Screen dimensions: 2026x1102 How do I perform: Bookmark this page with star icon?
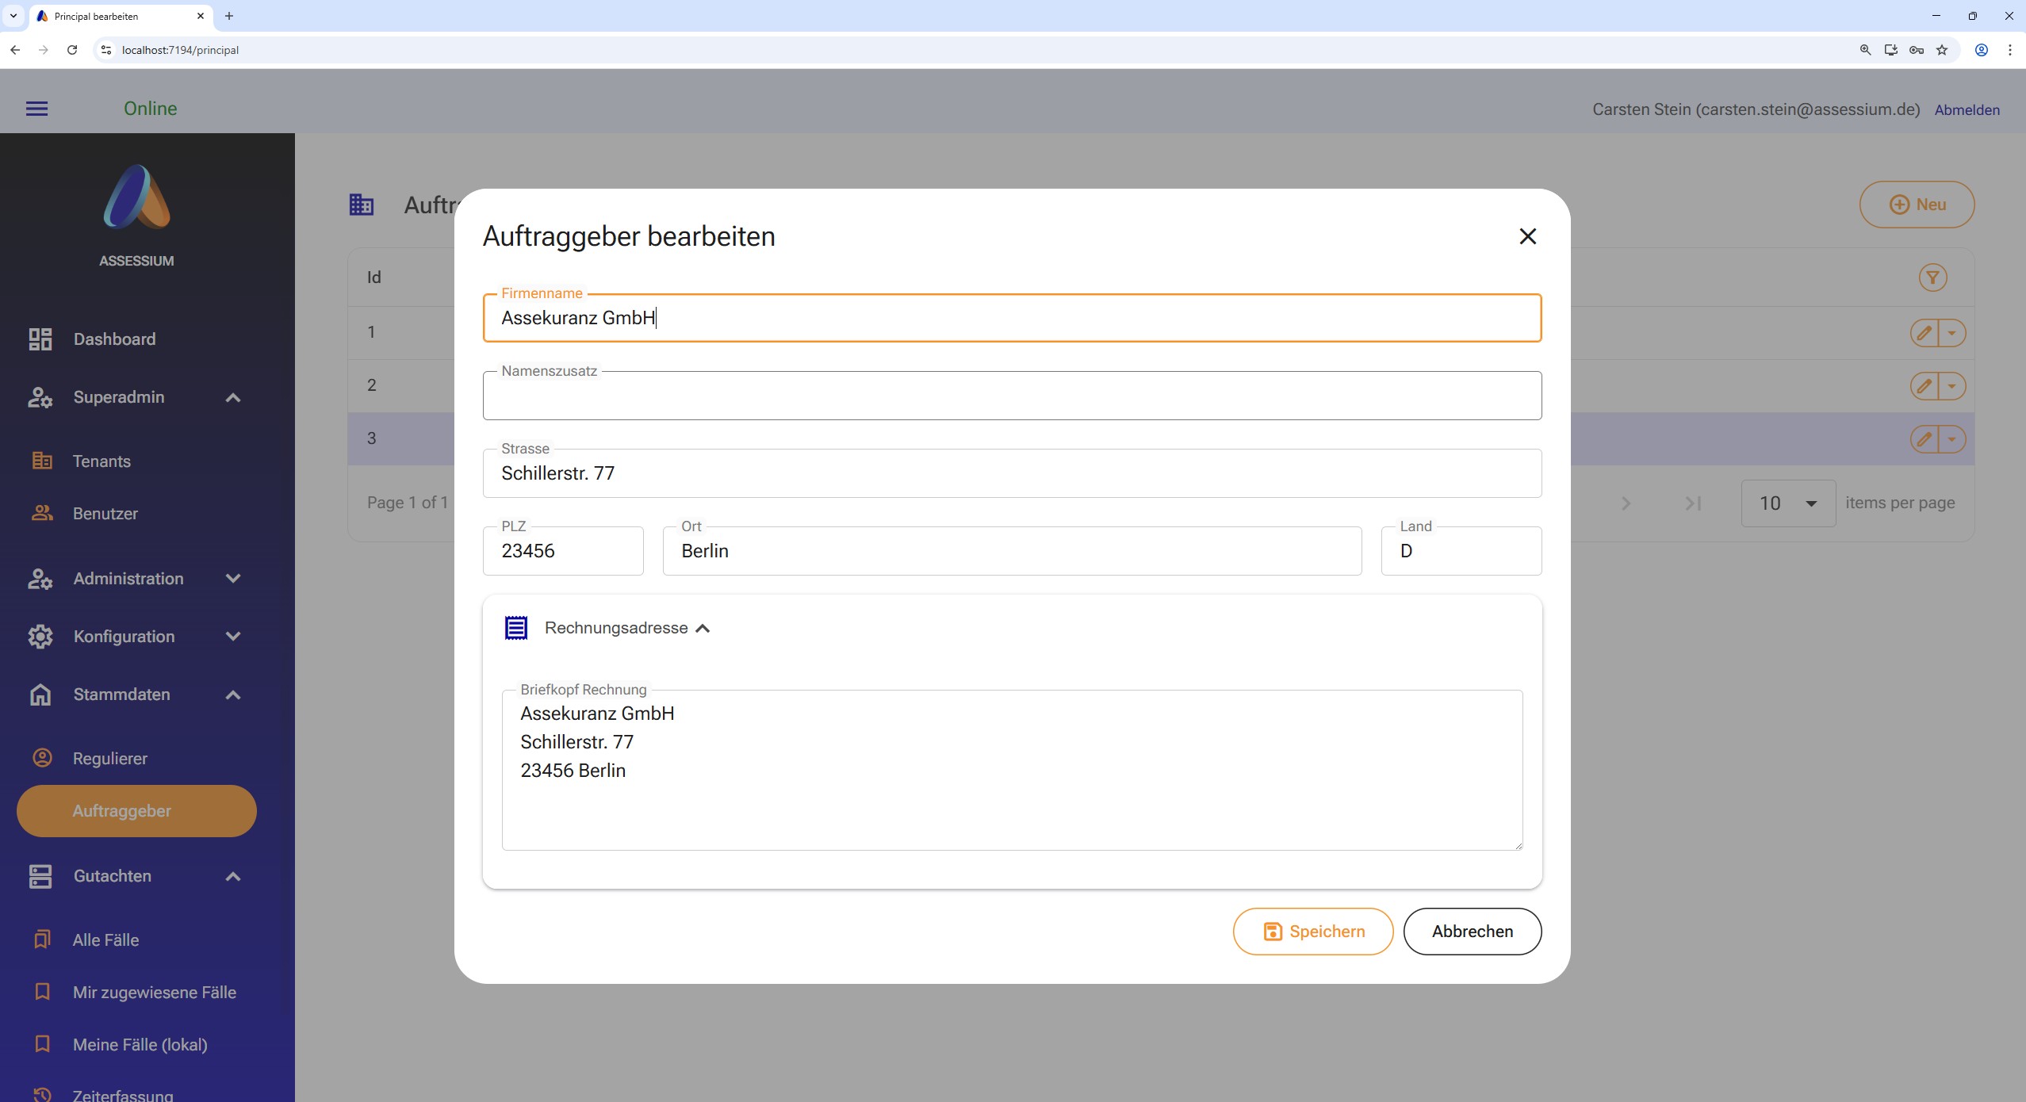point(1942,50)
